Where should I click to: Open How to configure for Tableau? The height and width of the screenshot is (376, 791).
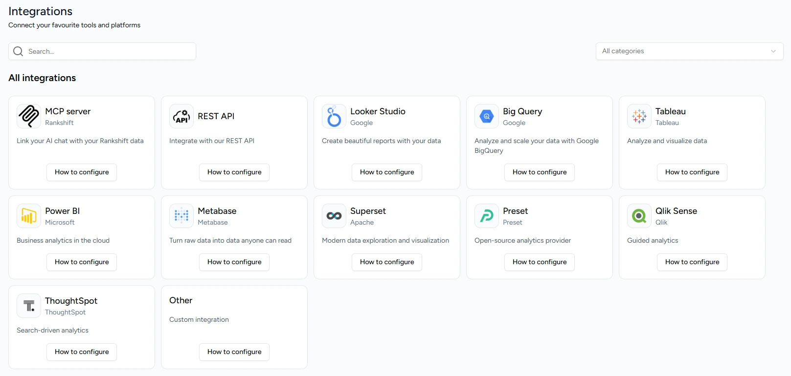click(x=692, y=172)
